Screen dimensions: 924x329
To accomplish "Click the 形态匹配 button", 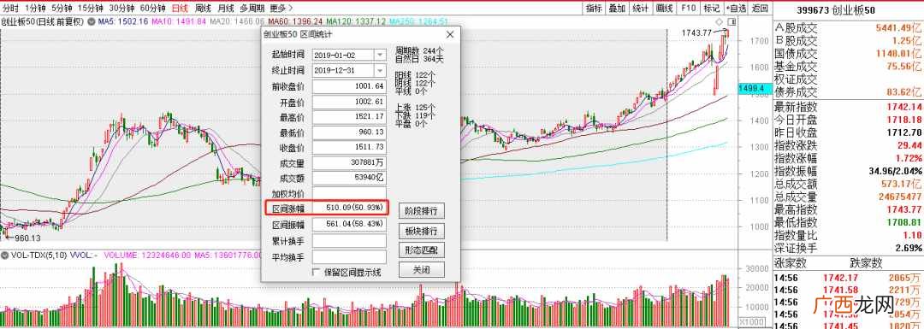I will coord(421,250).
